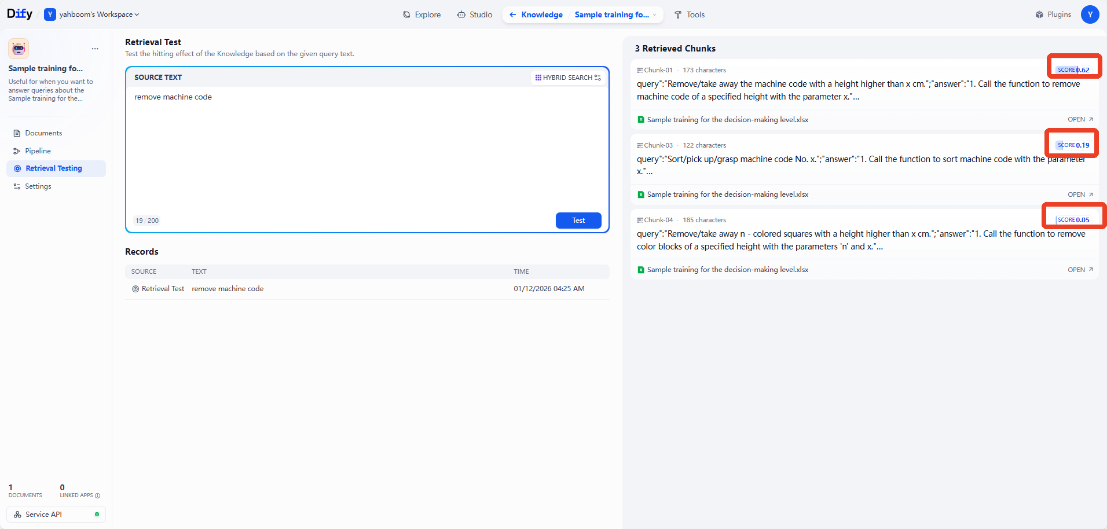Click the Chunk-04 retrieved chunk text
This screenshot has width=1107, height=529.
pos(861,240)
